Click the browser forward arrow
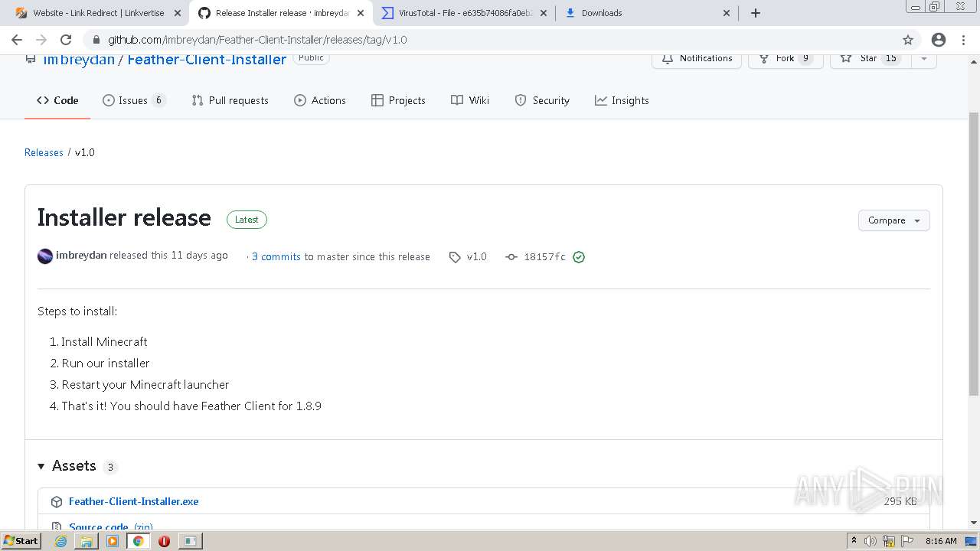 tap(41, 40)
